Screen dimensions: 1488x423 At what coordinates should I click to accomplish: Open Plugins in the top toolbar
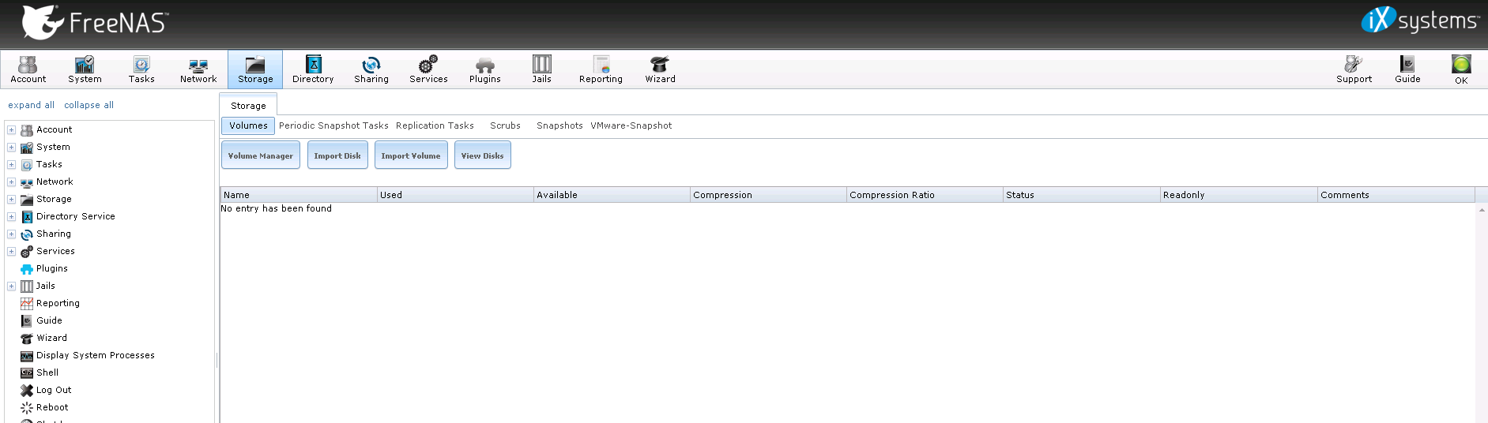[485, 69]
